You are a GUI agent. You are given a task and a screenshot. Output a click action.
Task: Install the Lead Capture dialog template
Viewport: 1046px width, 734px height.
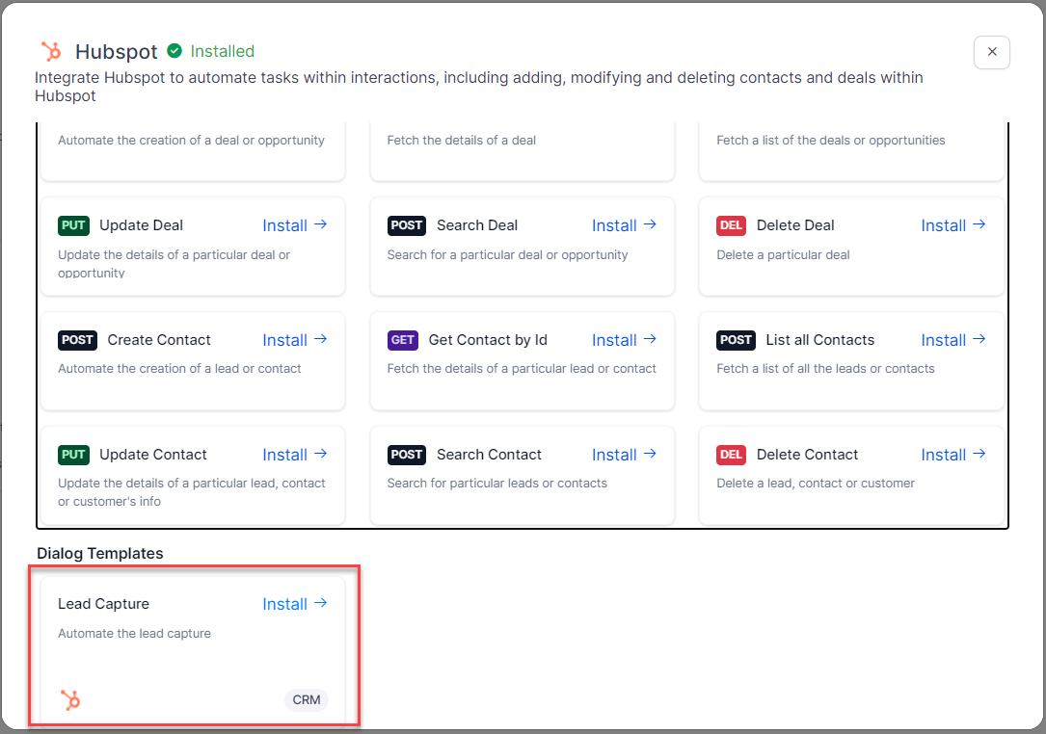pos(295,604)
